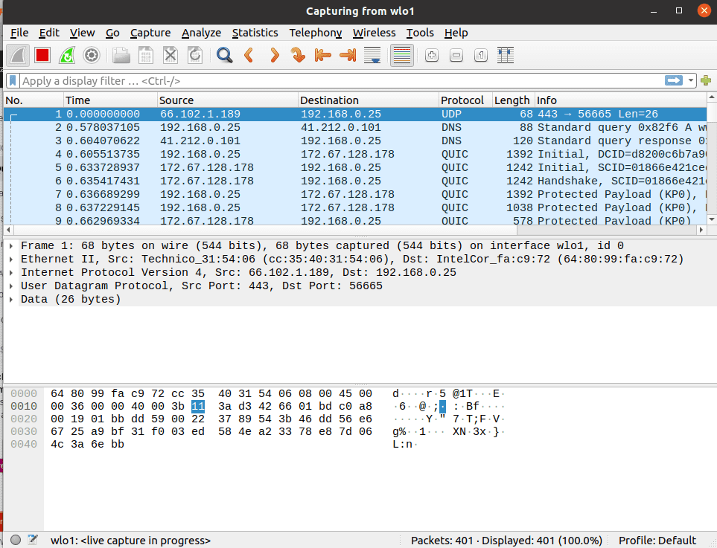This screenshot has width=717, height=548.
Task: Open the Statistics menu
Action: pos(255,33)
